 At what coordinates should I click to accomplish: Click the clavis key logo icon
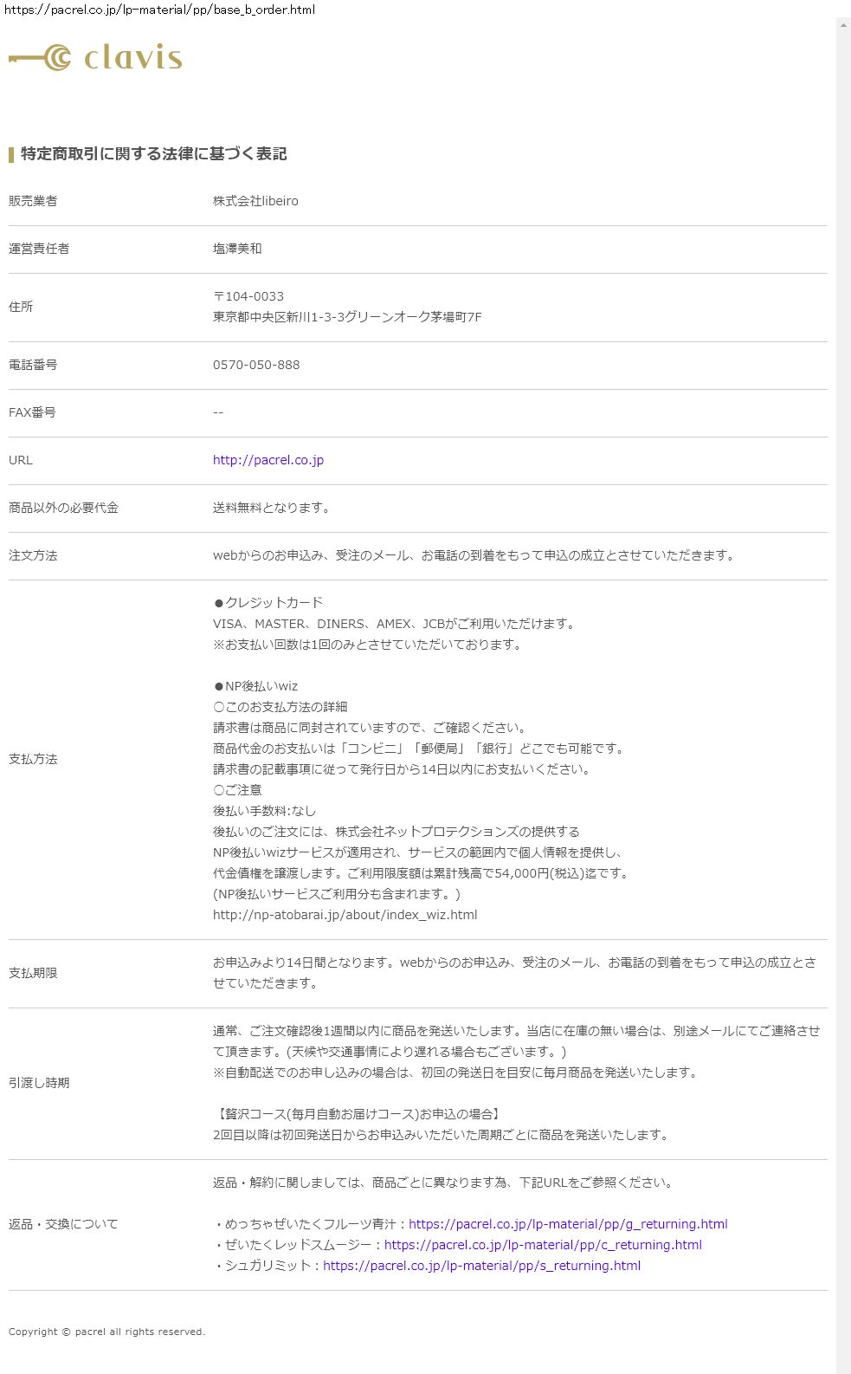click(41, 58)
